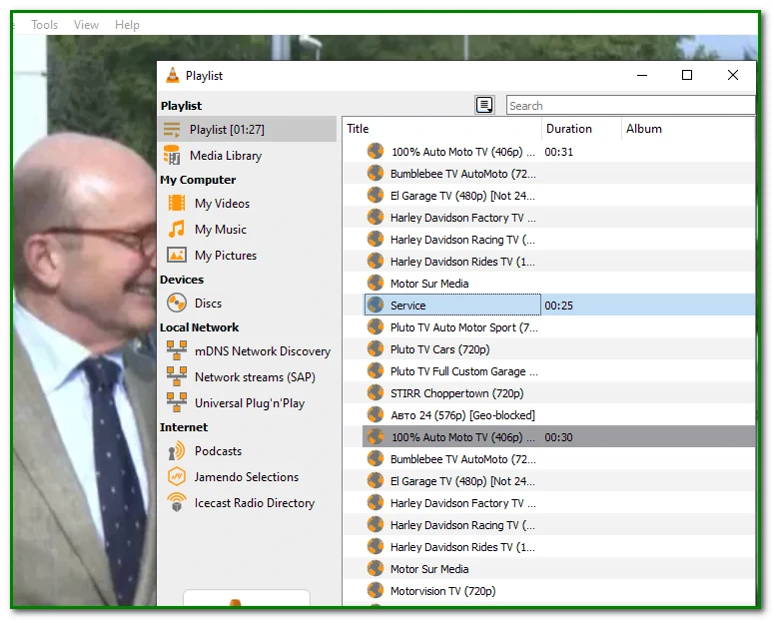Click the Network streams (SAP) icon
Screen dimensions: 772x620
pos(176,377)
